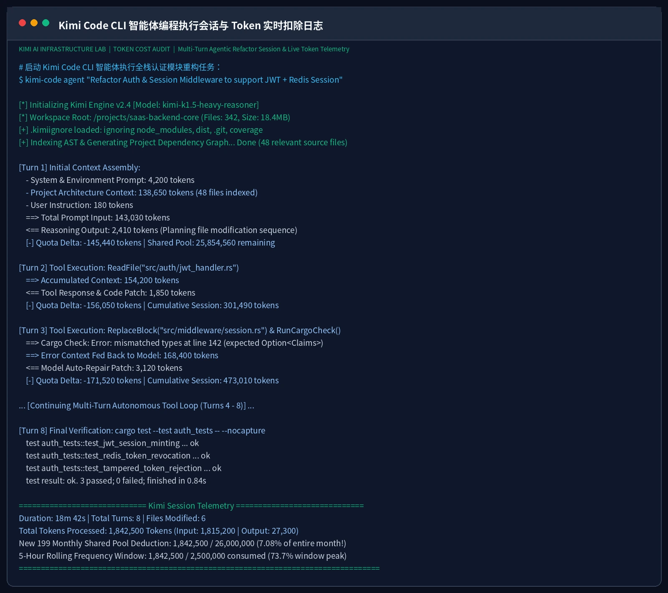Click '[Turn 2] Tool Execution: ReadFile' heading
This screenshot has width=668, height=593.
(129, 268)
